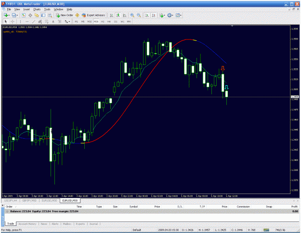Open the Indicators list icon
The height and width of the screenshot is (233, 301).
(161, 15)
